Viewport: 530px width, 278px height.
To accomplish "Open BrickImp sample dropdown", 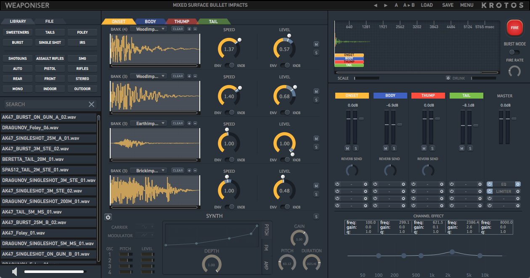I will coord(148,171).
